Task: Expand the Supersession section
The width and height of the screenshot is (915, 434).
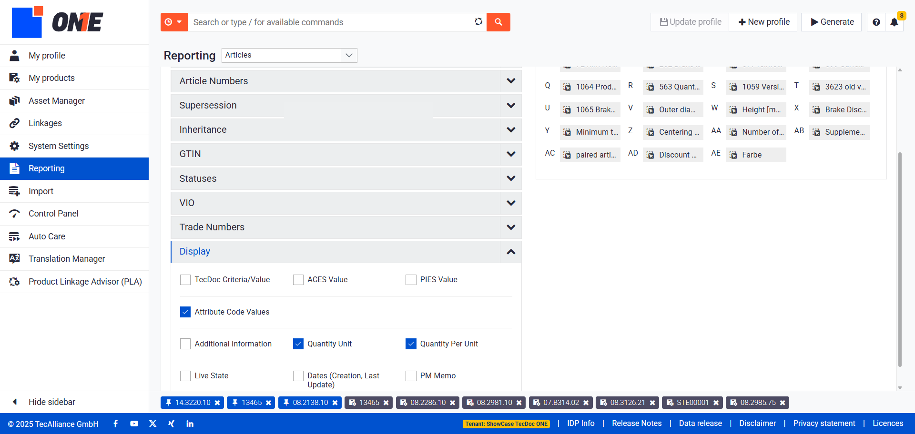Action: (x=346, y=105)
